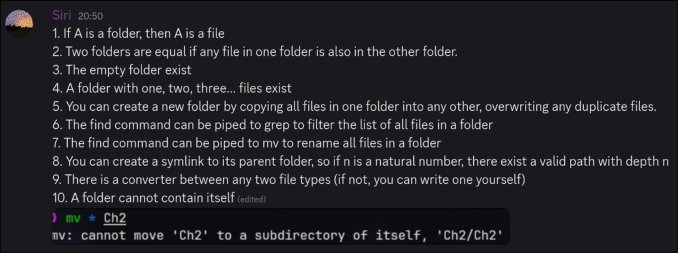The width and height of the screenshot is (678, 253).
Task: Click line 5 about copying all files
Action: (354, 107)
